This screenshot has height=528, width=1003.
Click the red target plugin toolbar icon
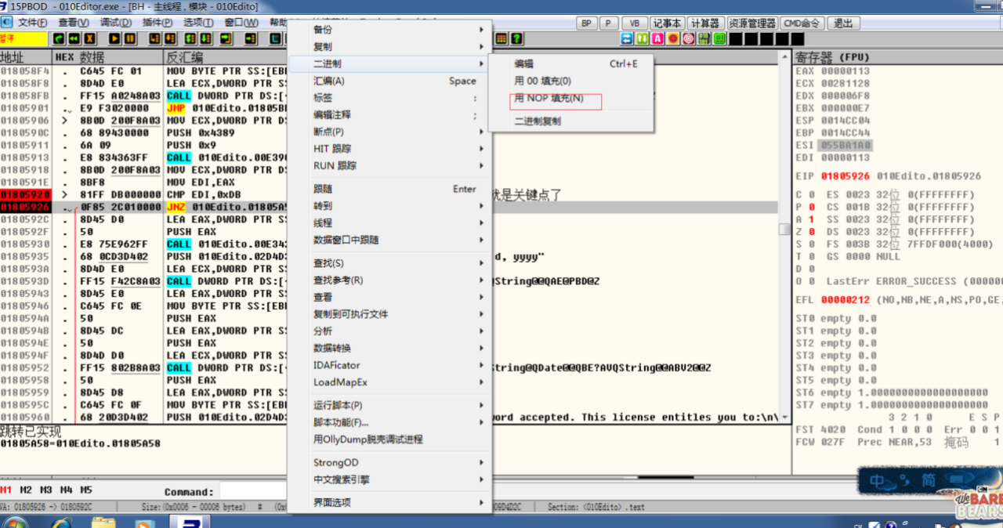(x=688, y=38)
